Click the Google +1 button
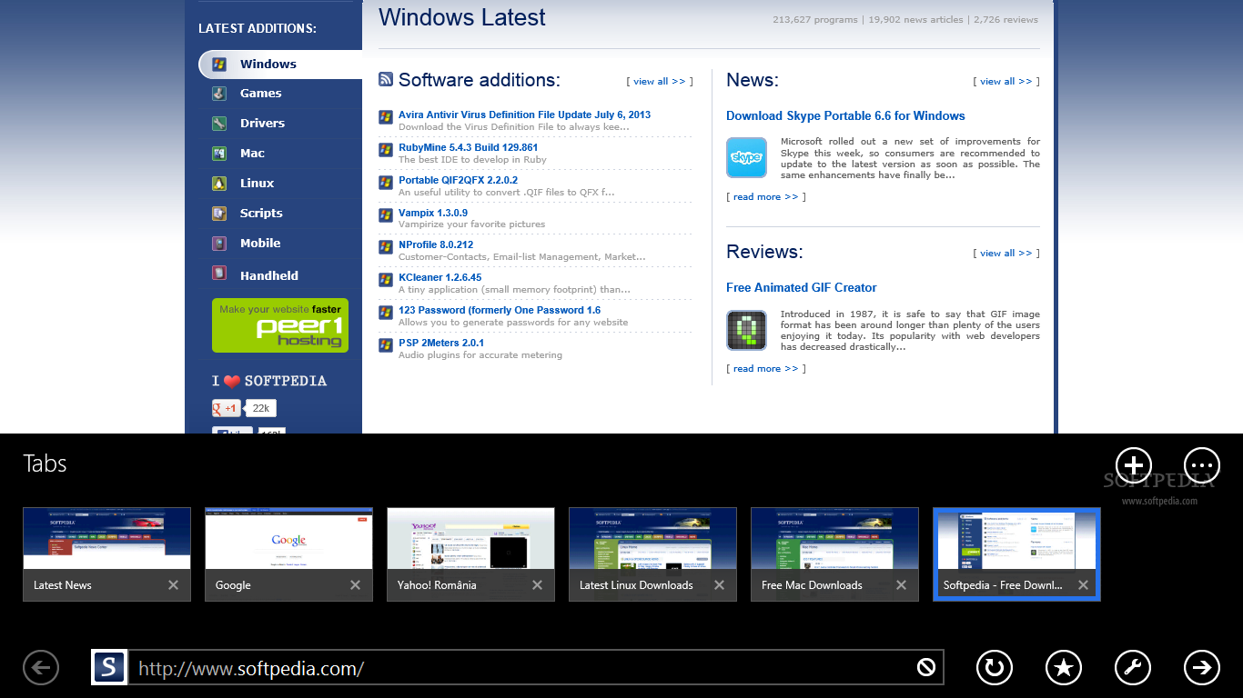Image resolution: width=1243 pixels, height=698 pixels. click(226, 408)
